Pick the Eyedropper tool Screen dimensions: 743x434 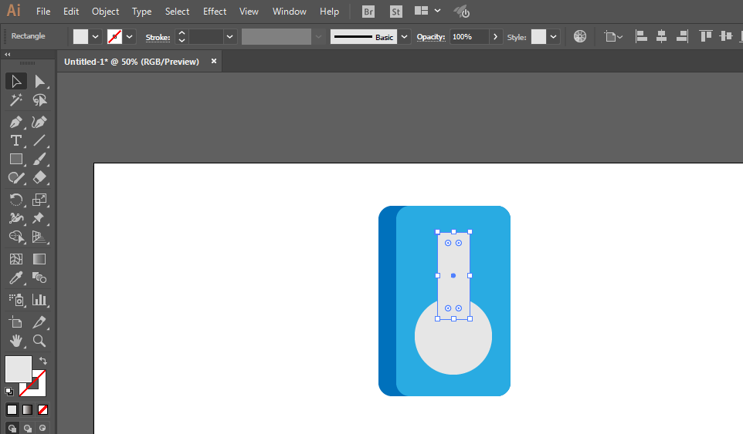[16, 278]
